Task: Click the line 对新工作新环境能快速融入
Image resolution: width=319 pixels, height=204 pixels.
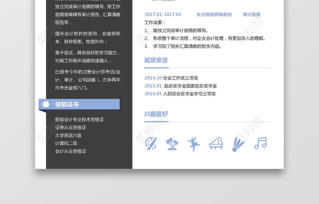Action: 83,61
